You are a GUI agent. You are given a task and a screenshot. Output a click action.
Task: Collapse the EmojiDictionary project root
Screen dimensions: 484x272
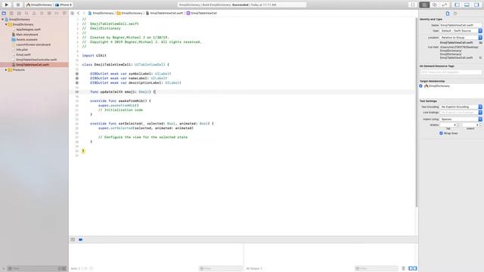tap(3, 20)
